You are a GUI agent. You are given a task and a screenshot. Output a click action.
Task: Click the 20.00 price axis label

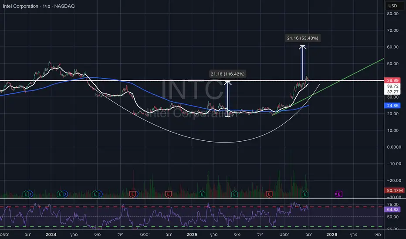(392, 114)
